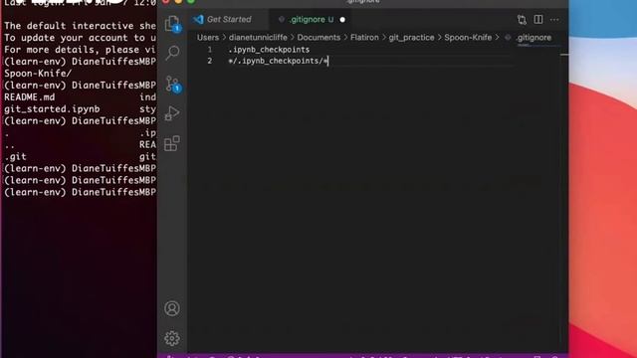Click the VS Code logo on Get Started tab

(198, 19)
